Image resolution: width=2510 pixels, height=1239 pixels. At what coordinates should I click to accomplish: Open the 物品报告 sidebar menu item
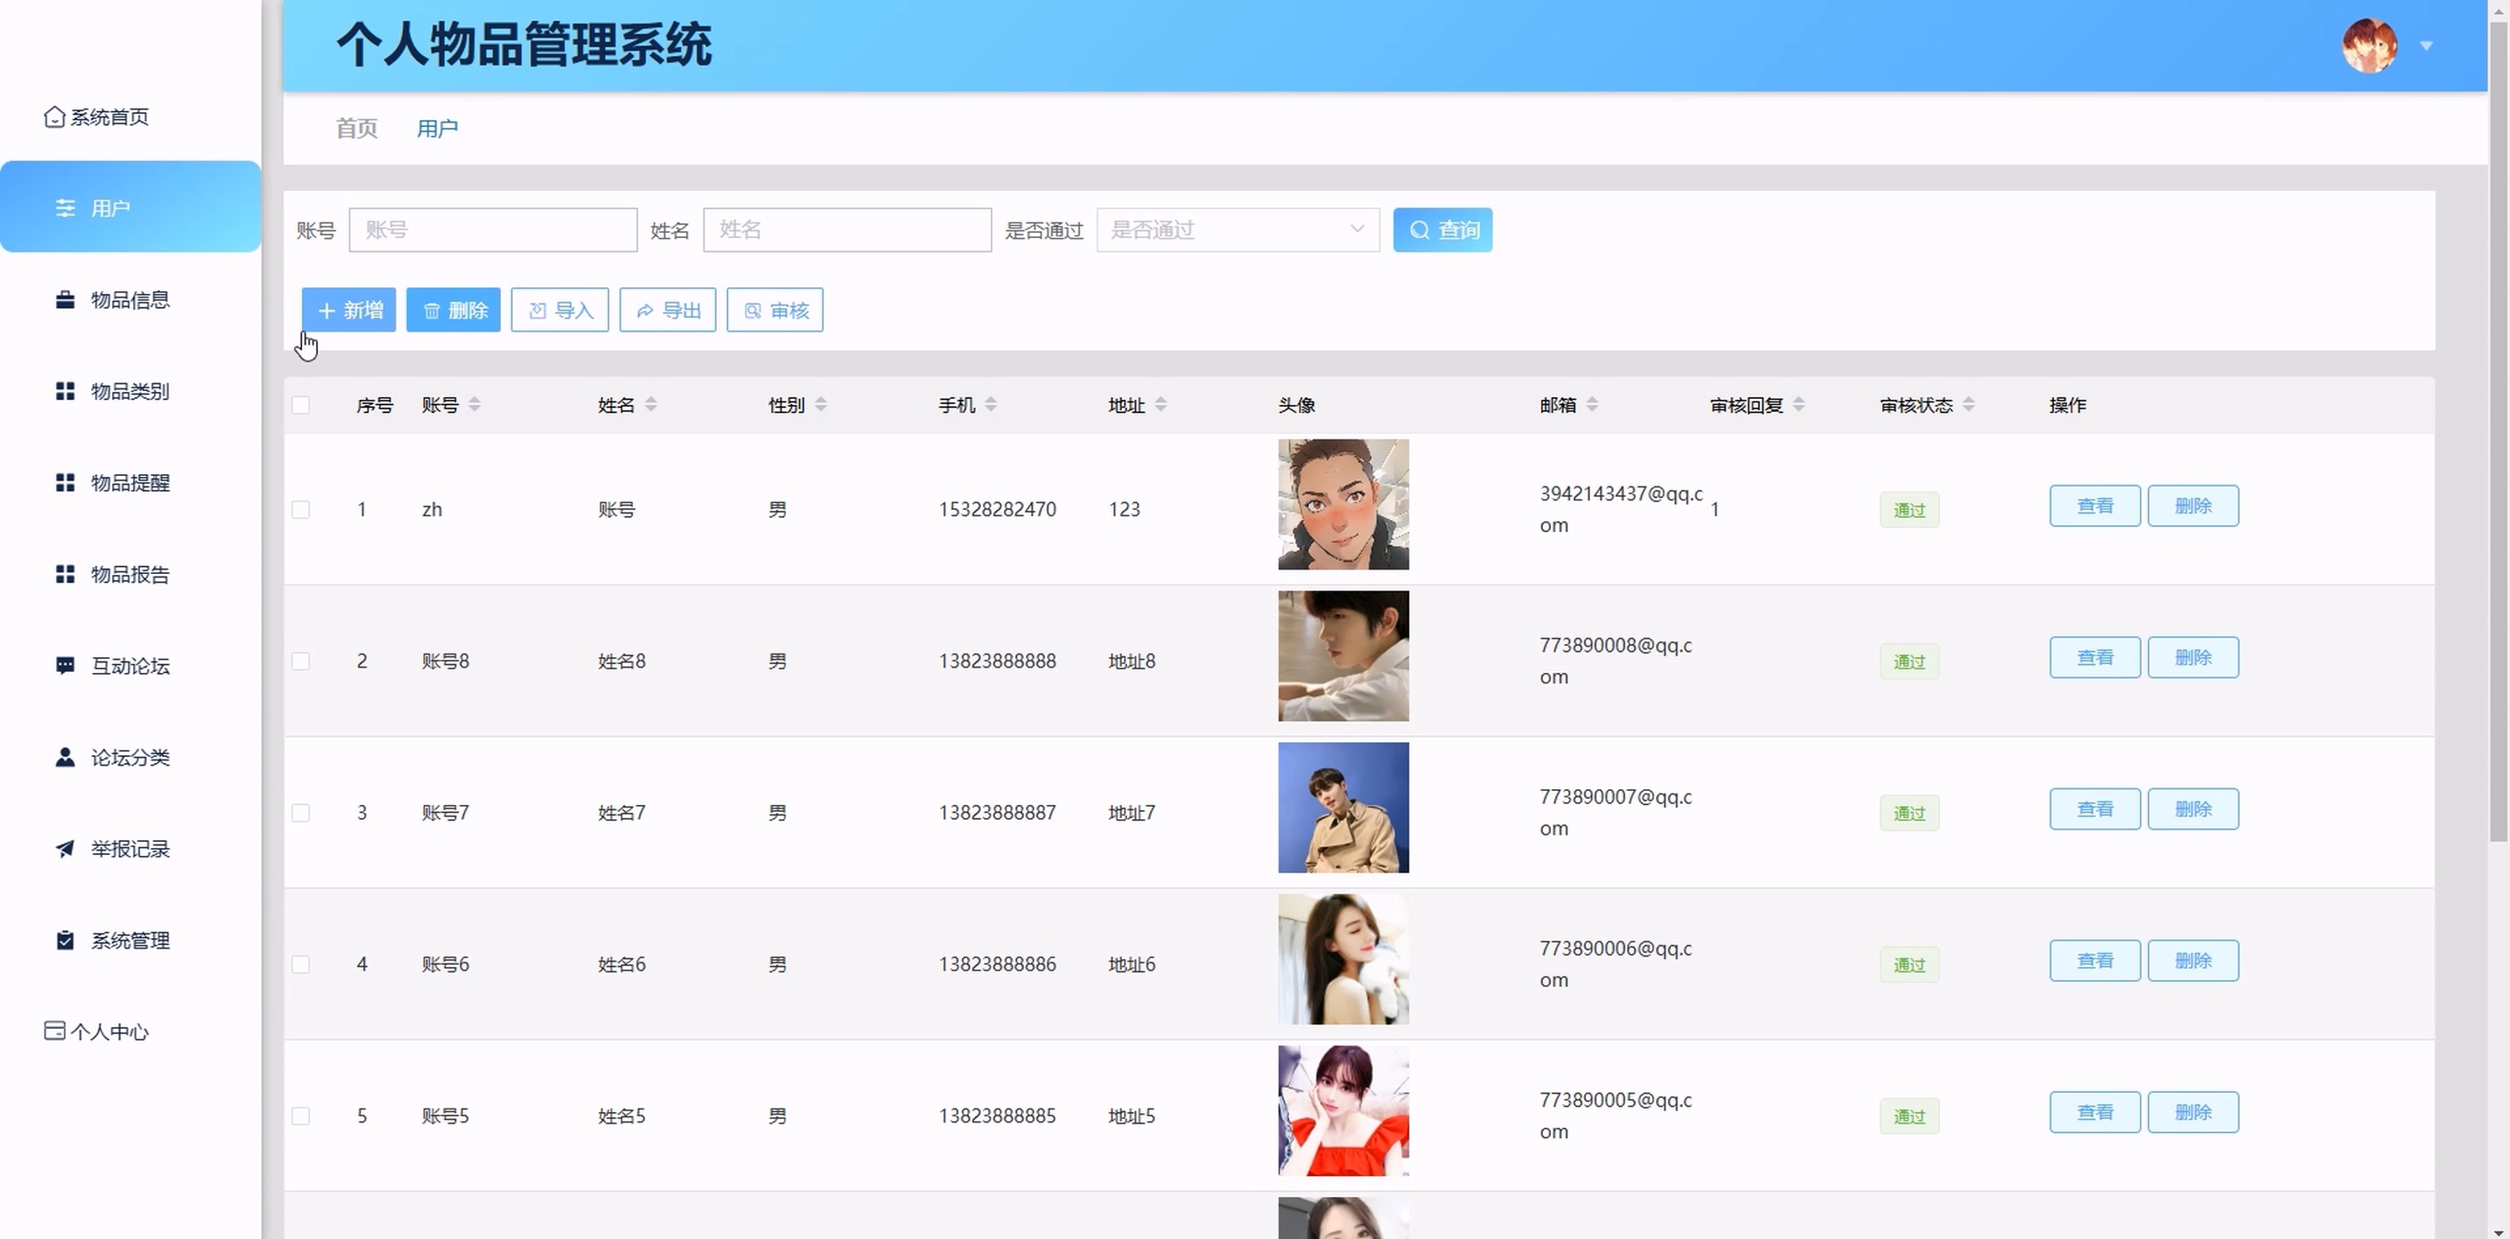pyautogui.click(x=130, y=575)
